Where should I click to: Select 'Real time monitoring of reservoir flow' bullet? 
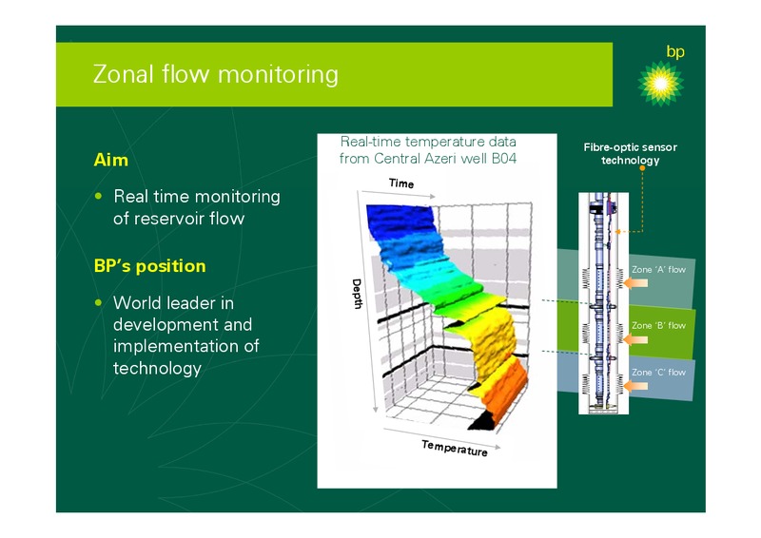coord(197,207)
